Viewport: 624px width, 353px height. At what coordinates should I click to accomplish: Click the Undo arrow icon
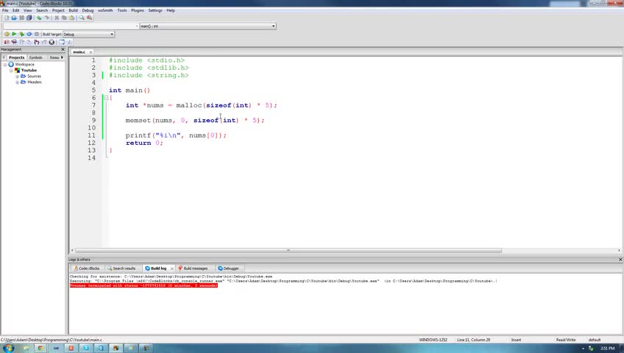(x=39, y=18)
